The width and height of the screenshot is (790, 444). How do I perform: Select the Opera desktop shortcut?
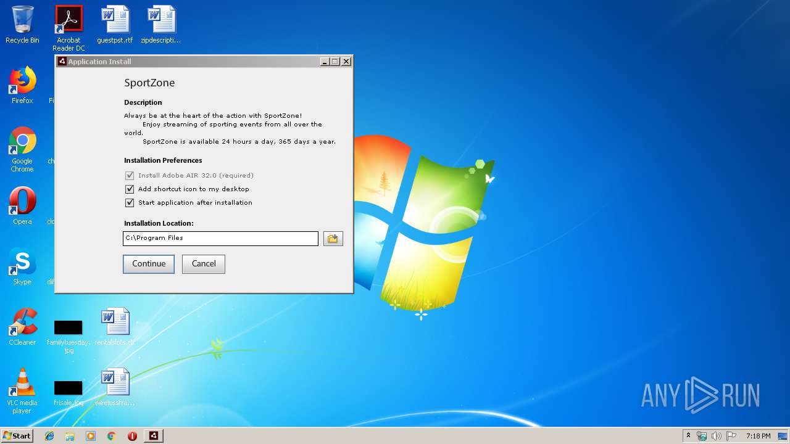click(22, 205)
